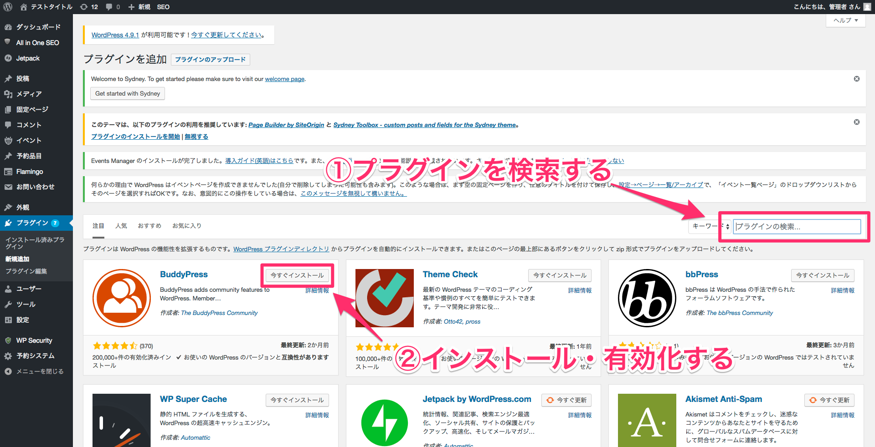
Task: Install WP Super Cache plugin now
Action: click(x=297, y=400)
